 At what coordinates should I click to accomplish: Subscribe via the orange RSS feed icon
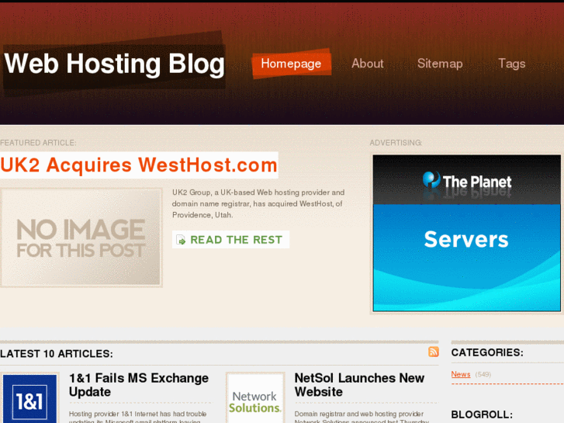click(434, 352)
